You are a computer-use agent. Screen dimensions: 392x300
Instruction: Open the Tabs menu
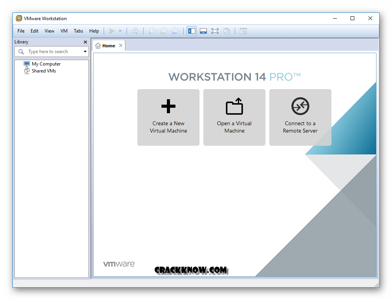pos(78,31)
